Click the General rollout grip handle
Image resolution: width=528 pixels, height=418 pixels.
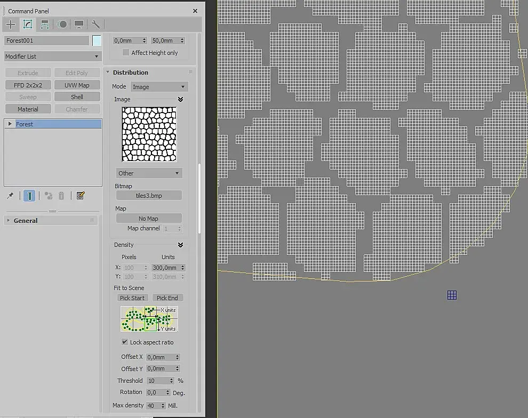[92, 220]
